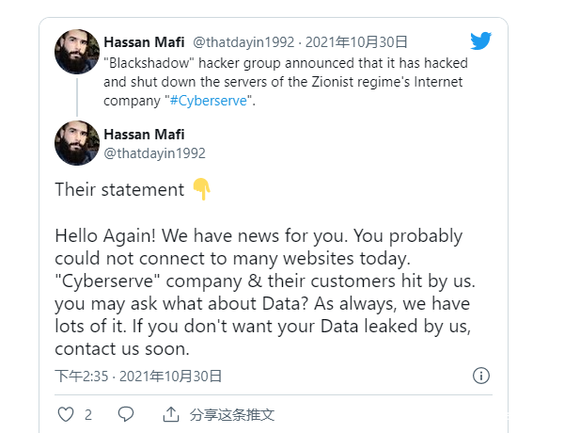
Task: Click the "Their statement" line
Action: [119, 189]
